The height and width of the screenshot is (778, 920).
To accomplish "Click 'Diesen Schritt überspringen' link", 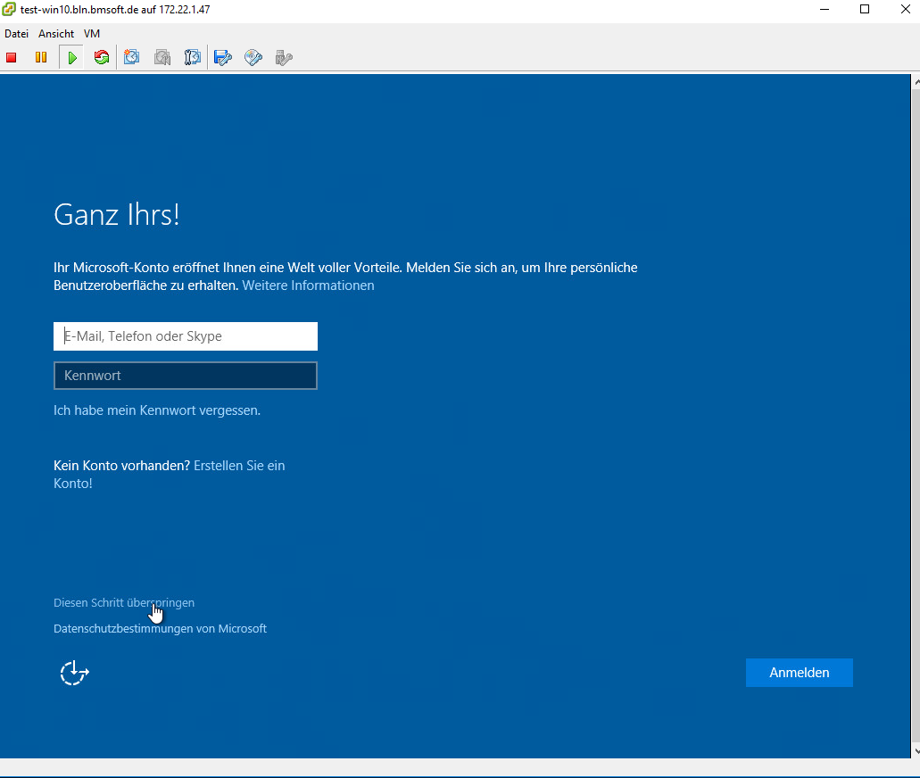I will pyautogui.click(x=124, y=602).
